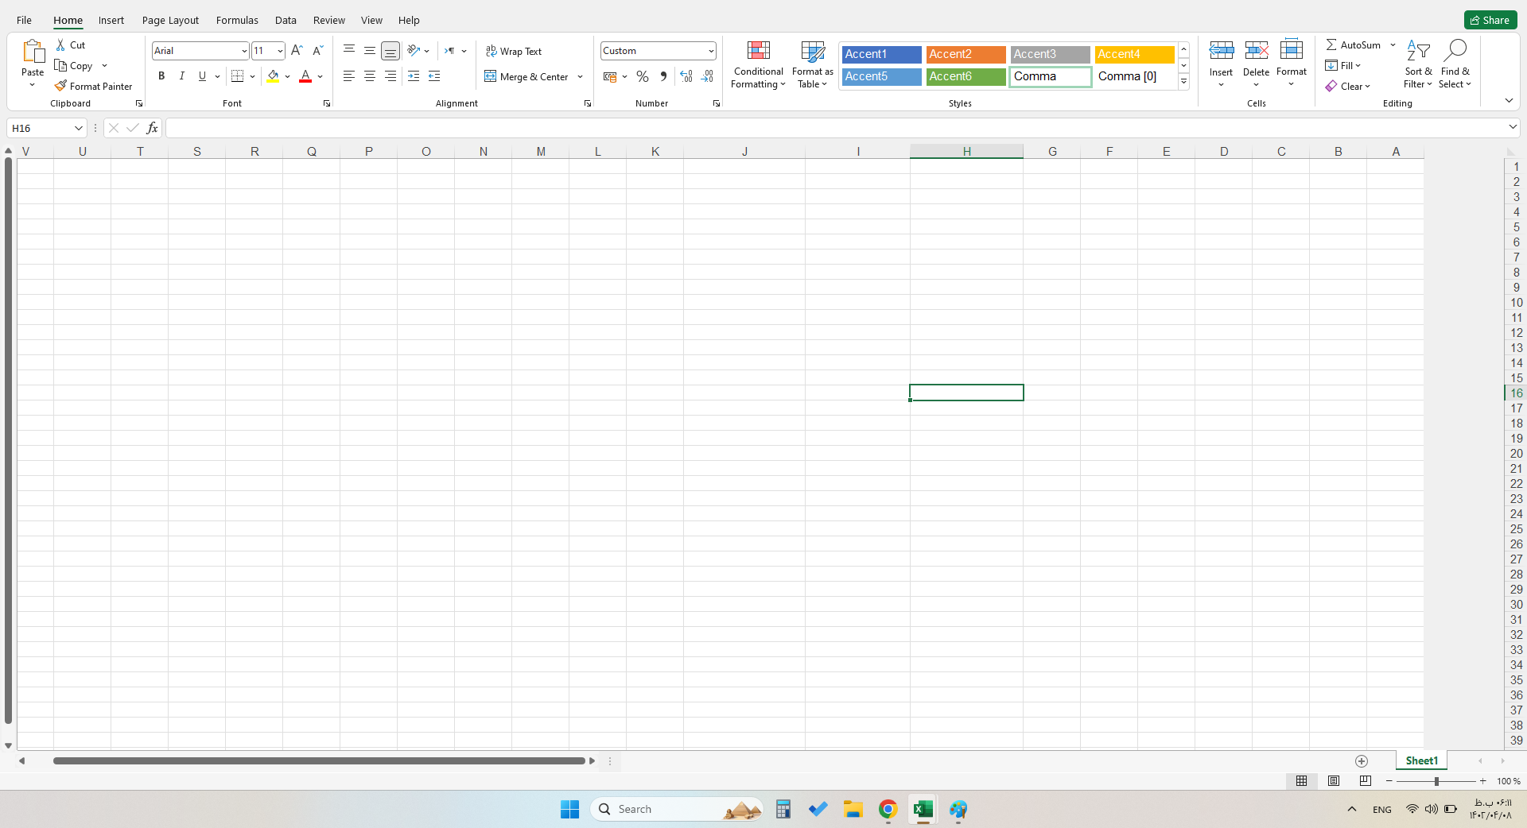Open Format cells menu
Screen dimensions: 1527x828
[1292, 64]
